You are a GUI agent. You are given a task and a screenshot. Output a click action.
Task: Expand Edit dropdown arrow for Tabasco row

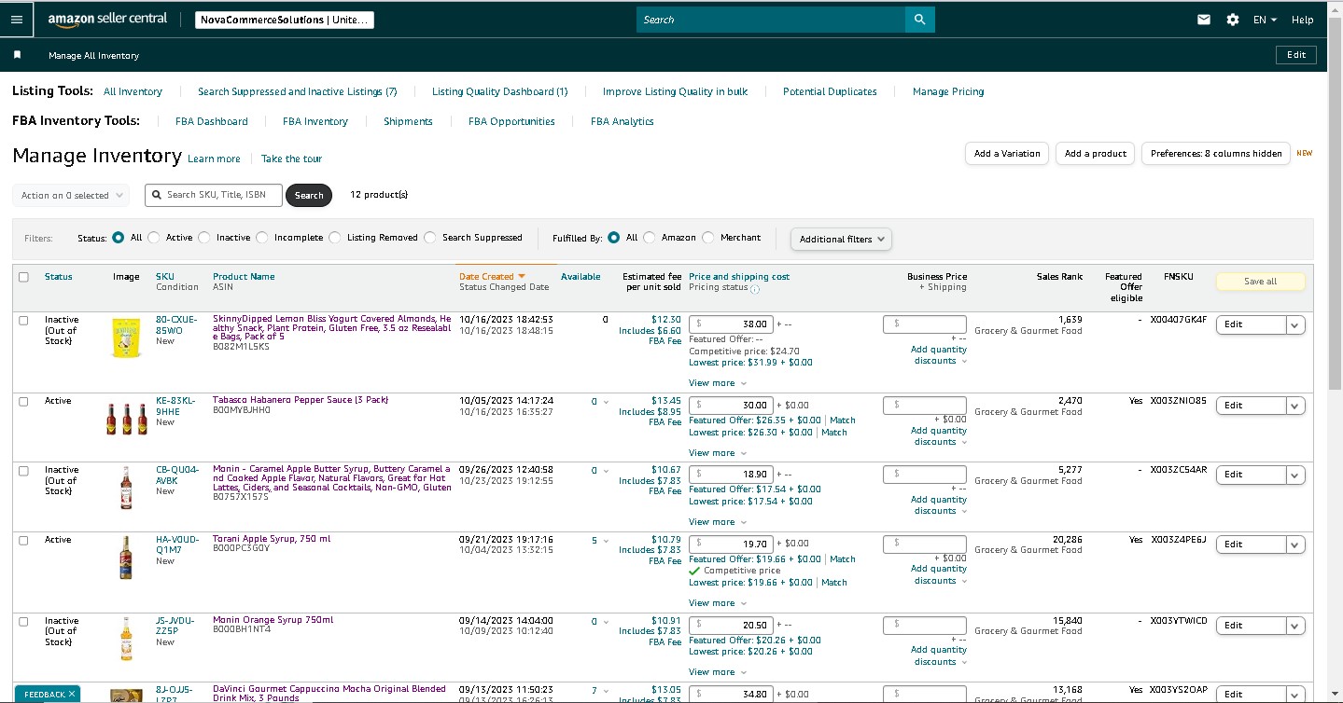tap(1295, 406)
